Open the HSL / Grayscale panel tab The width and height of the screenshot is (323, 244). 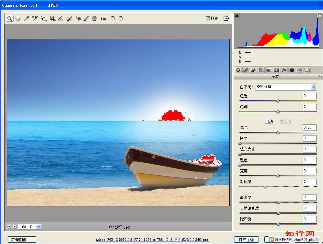tap(261, 70)
